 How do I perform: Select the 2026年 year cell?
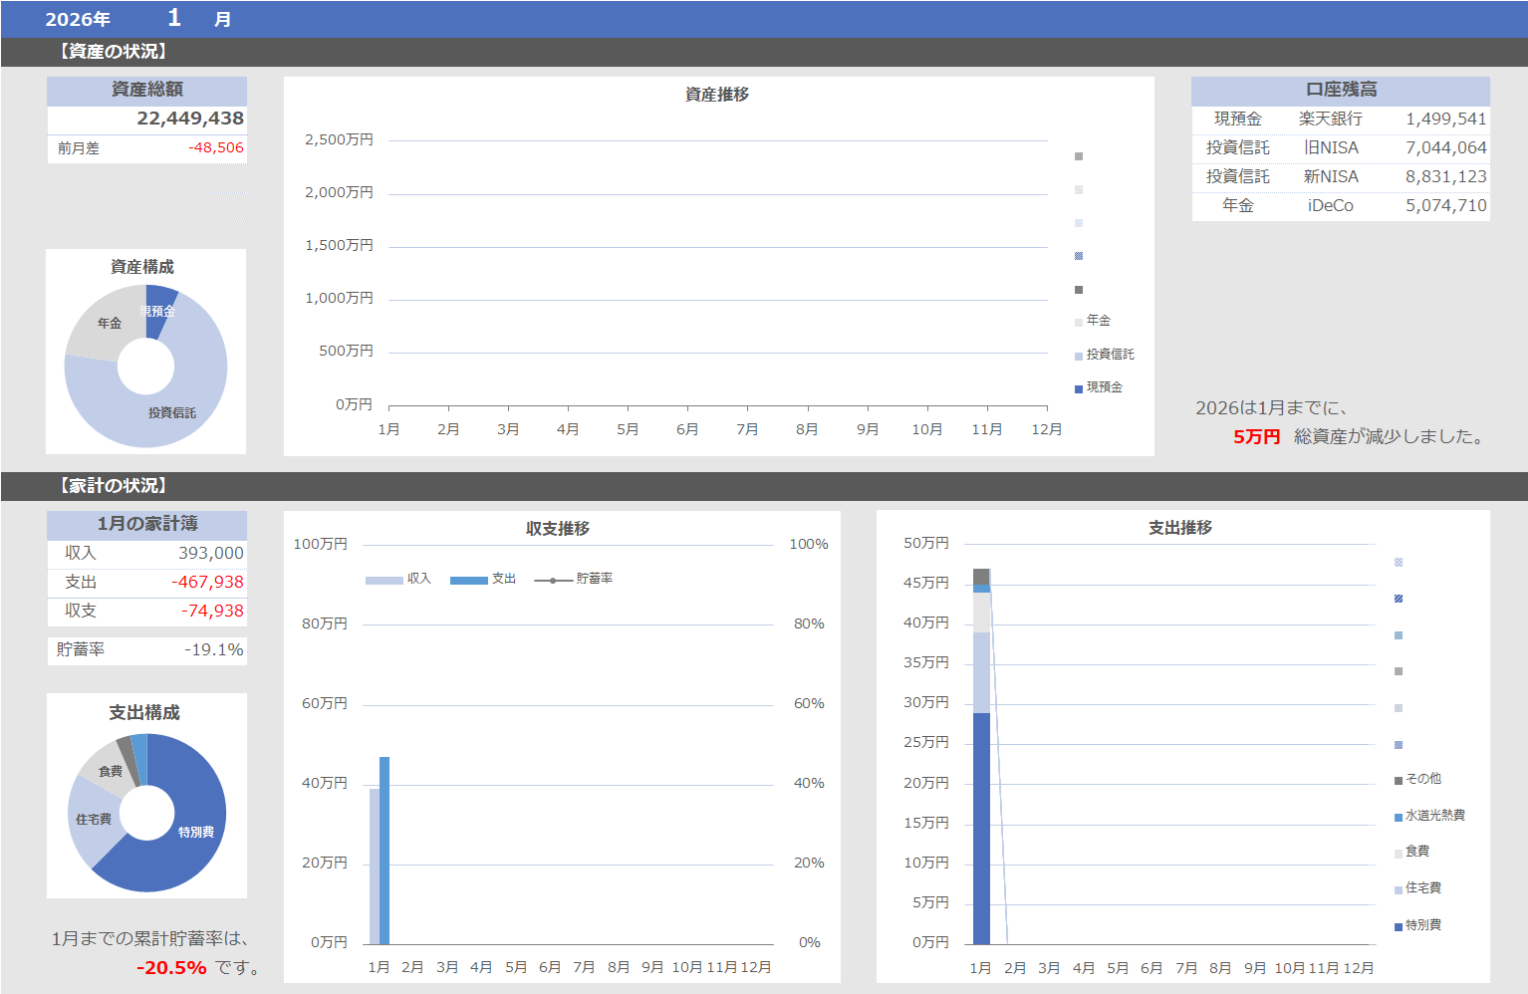pyautogui.click(x=78, y=19)
